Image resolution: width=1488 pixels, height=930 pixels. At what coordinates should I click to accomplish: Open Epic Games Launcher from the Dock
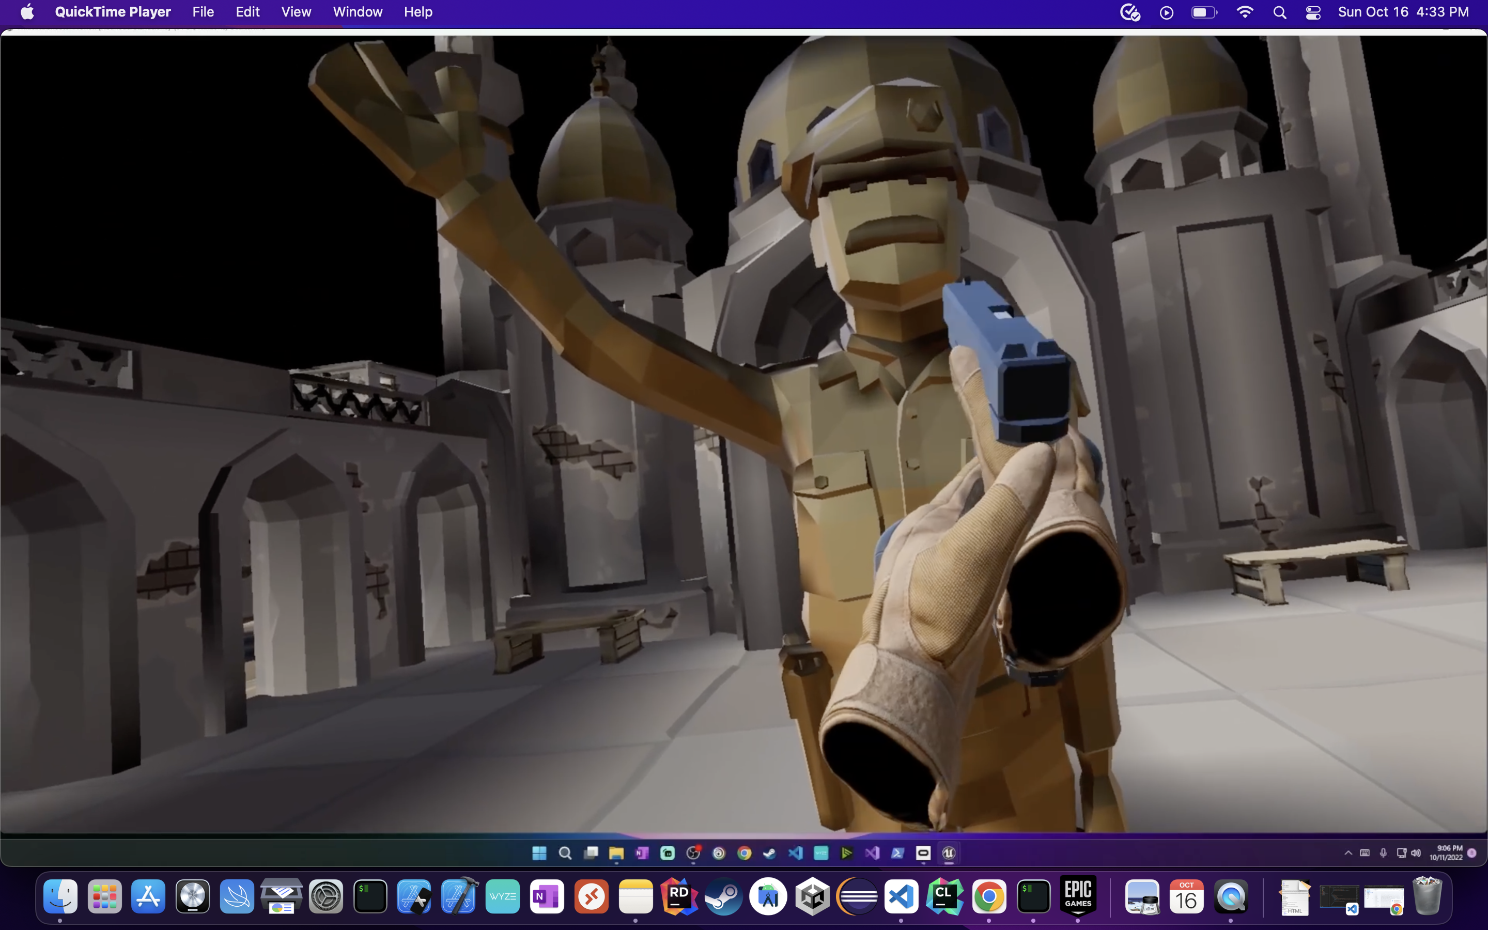point(1078,895)
